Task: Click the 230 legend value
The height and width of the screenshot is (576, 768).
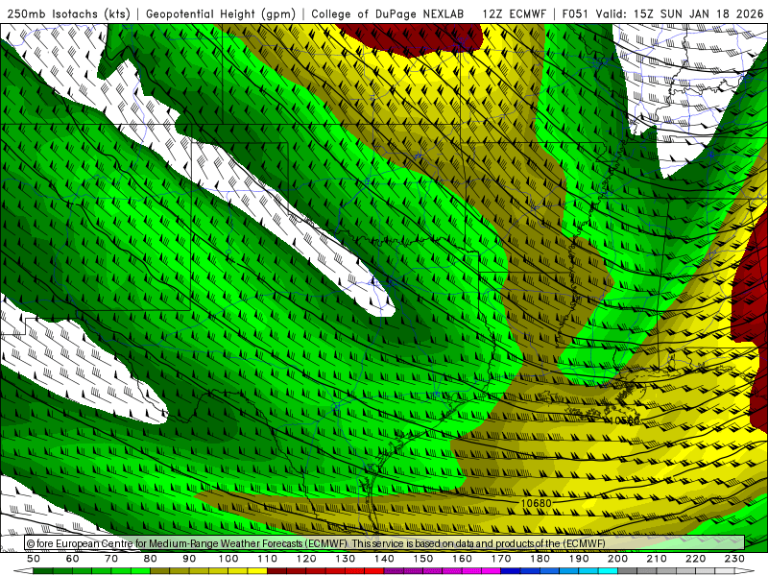Action: [734, 559]
